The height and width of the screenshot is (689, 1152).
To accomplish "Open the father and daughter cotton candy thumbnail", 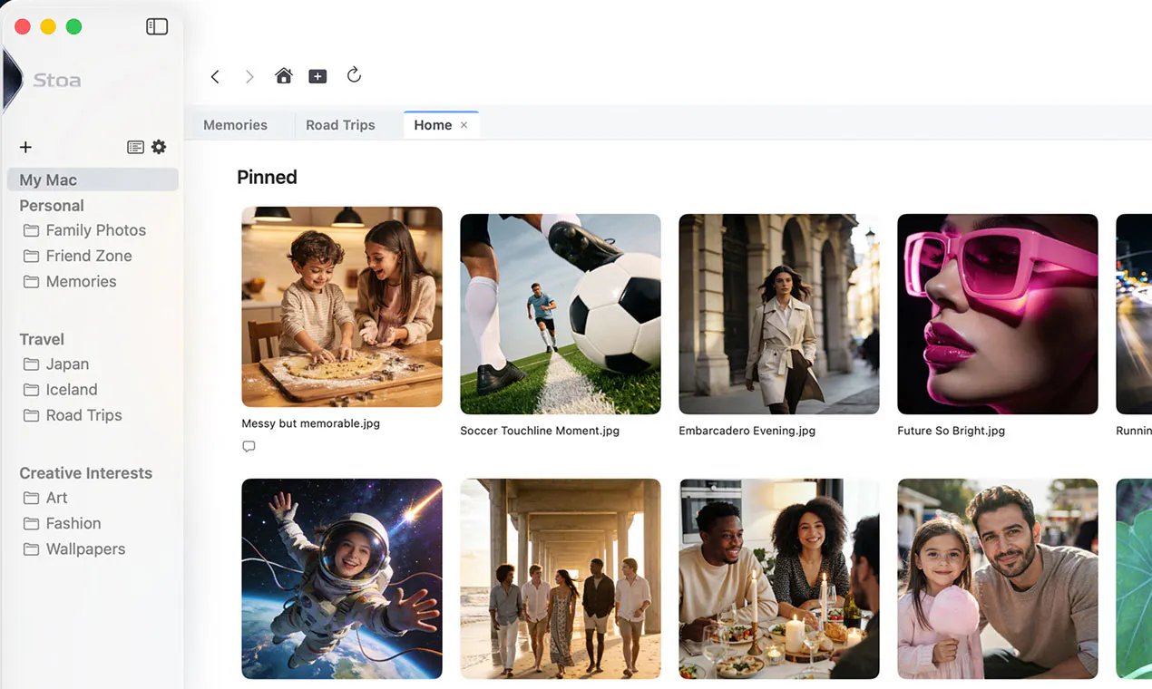I will coord(998,578).
